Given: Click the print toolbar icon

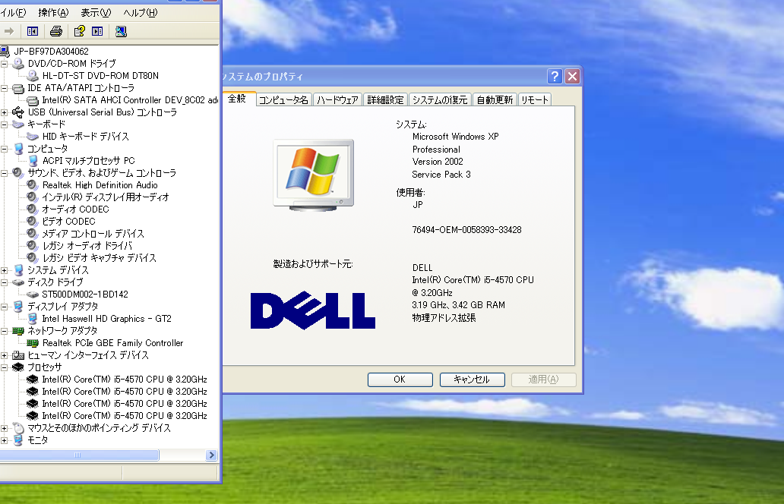Looking at the screenshot, I should 56,31.
